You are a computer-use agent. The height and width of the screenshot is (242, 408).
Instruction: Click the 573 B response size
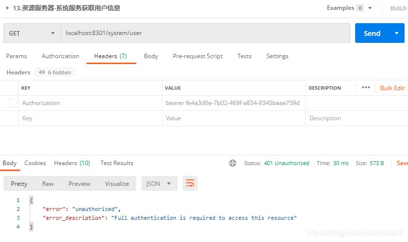(x=376, y=163)
